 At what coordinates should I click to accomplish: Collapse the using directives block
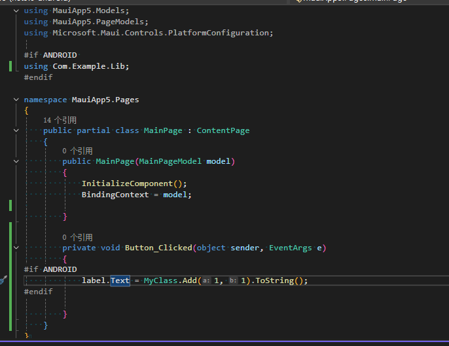(16, 11)
